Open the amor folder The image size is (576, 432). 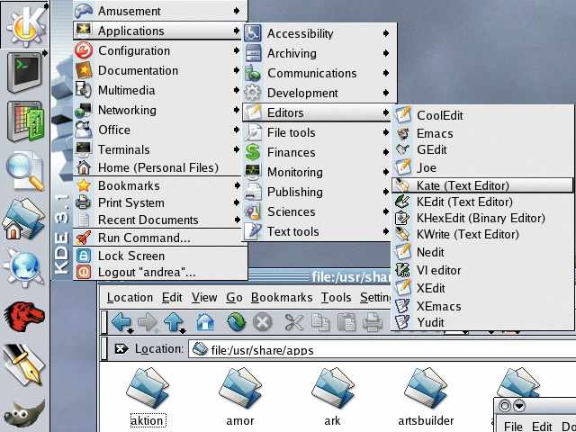tap(240, 398)
